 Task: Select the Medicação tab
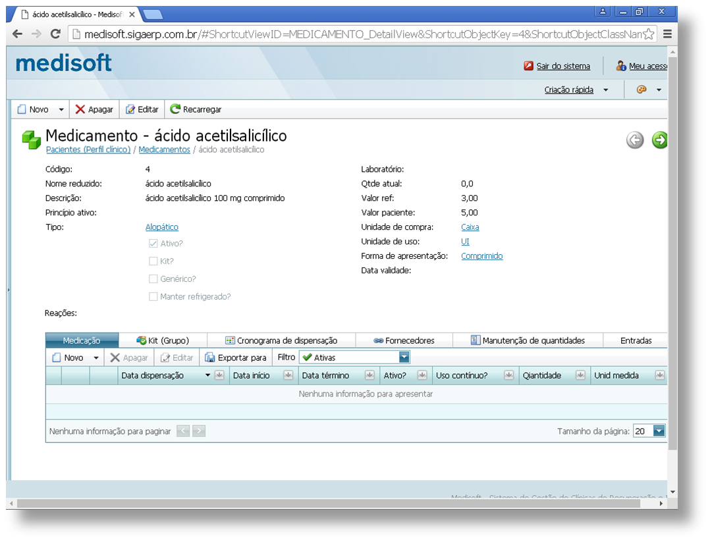[x=82, y=340]
